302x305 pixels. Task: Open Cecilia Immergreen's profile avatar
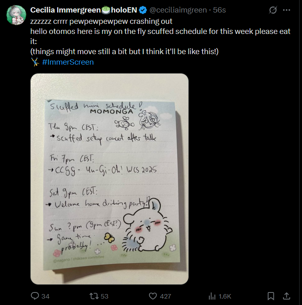click(x=17, y=15)
